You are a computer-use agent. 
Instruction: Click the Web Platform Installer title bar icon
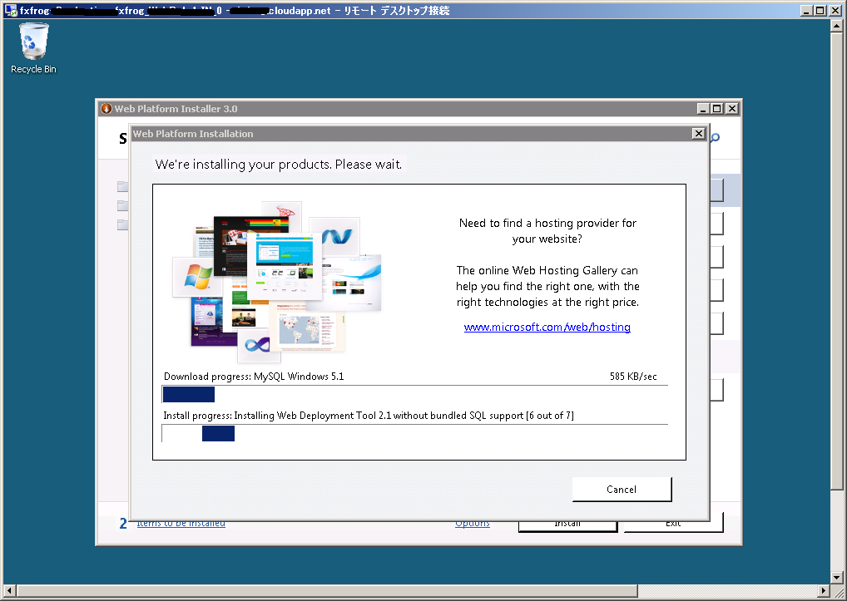pos(106,108)
